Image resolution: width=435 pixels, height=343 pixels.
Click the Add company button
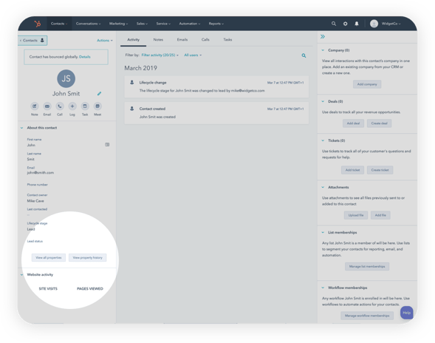(367, 84)
